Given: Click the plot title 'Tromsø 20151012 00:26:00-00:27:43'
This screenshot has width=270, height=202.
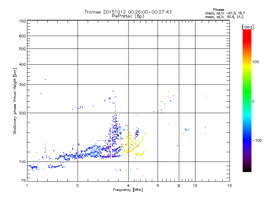Looking at the screenshot, I should pos(128,12).
